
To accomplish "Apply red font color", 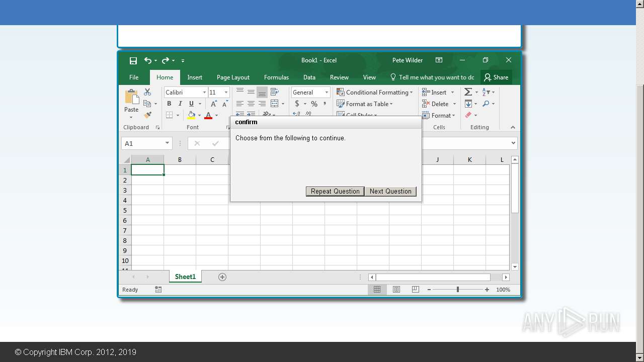I will pos(208,115).
